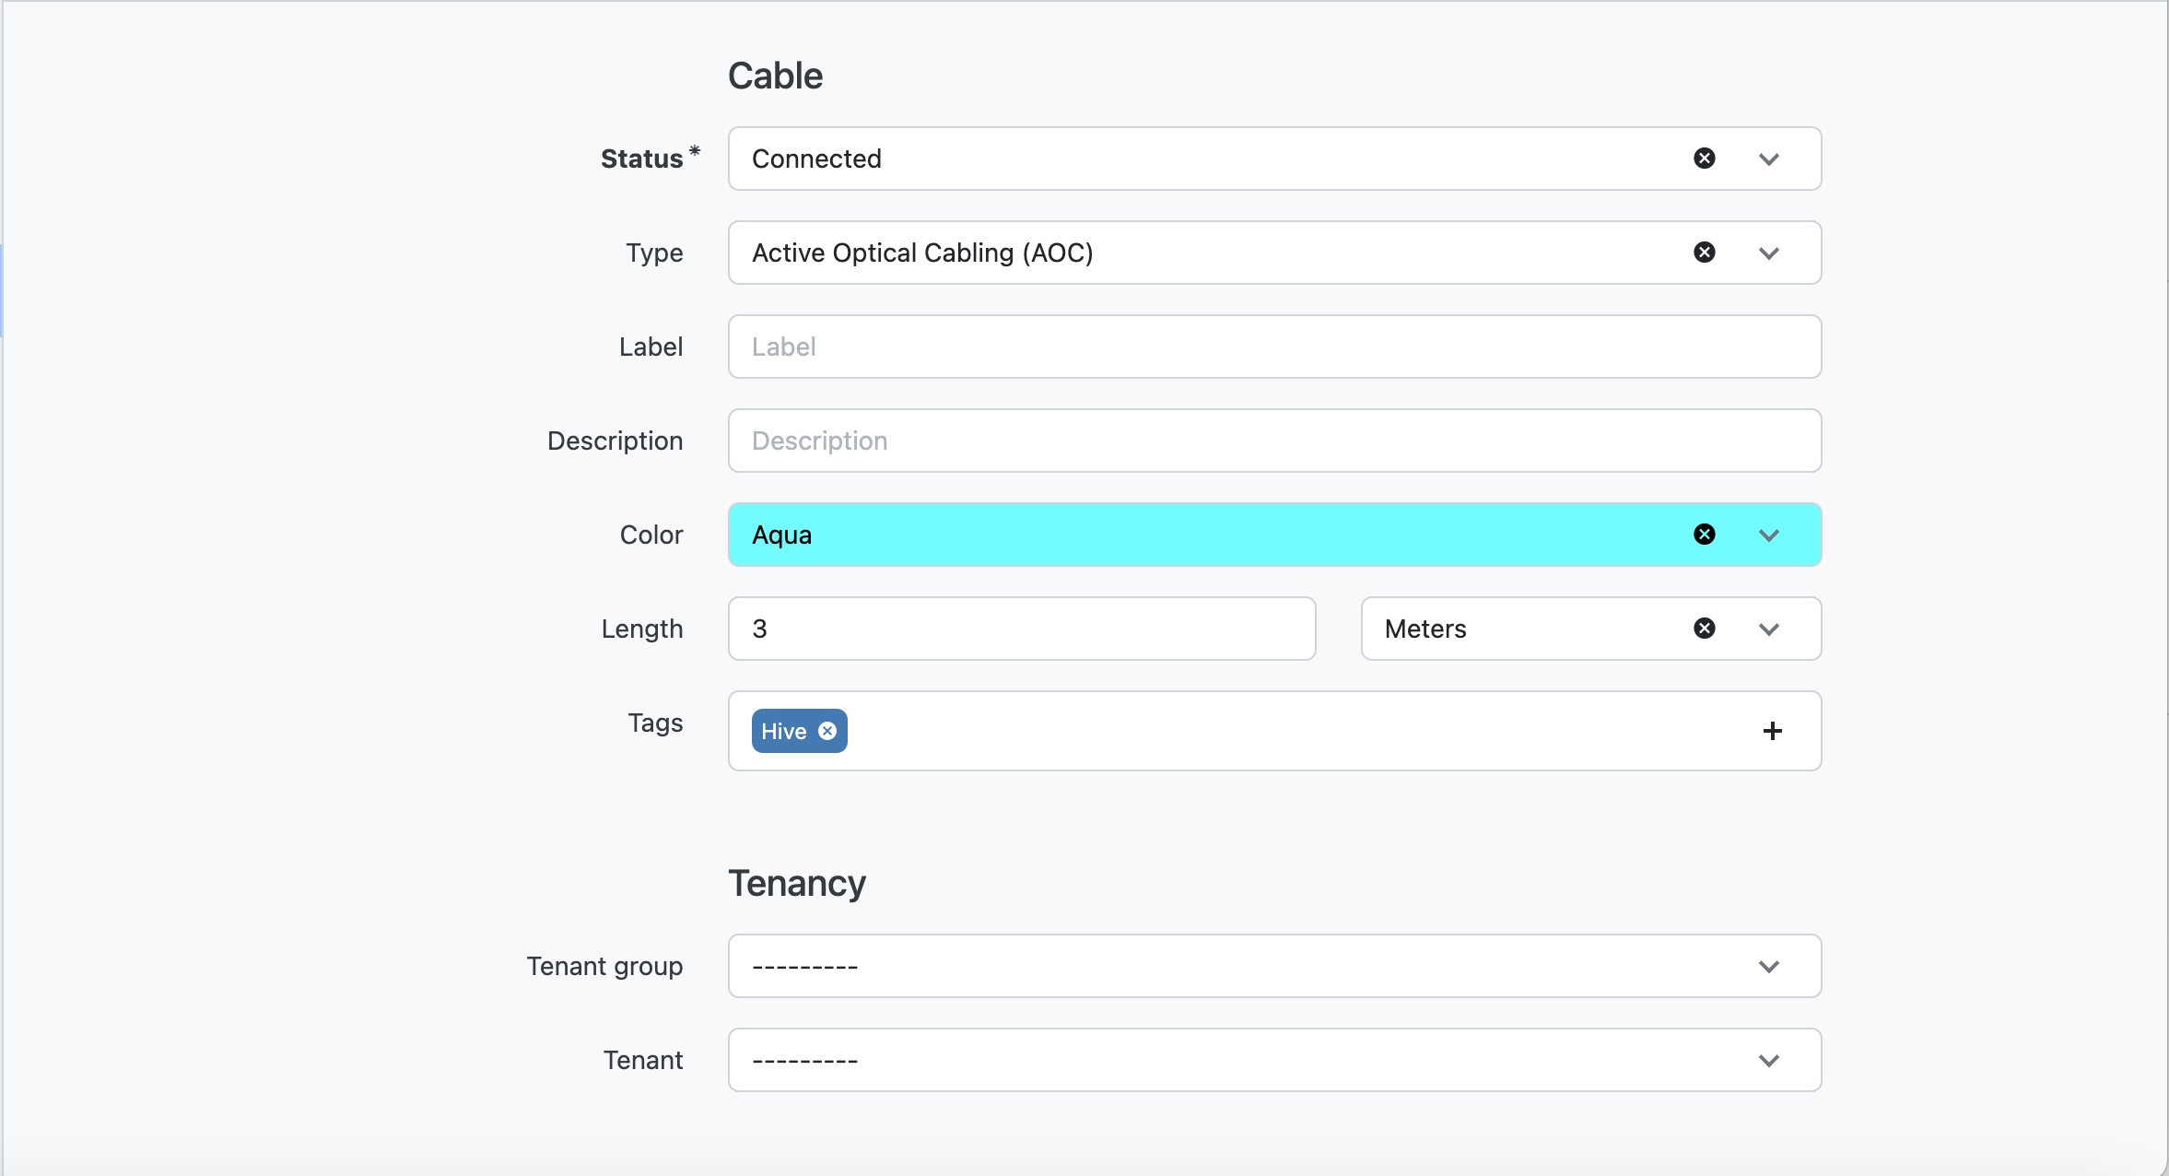Screen dimensions: 2169x1176
Task: Clear the Active Optical Cabling type selection
Action: 1704,253
